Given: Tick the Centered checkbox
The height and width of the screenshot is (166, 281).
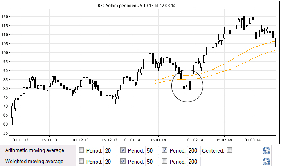Looking at the screenshot, I should [x=229, y=150].
